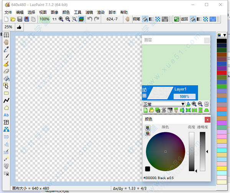Click the layers panel folder open icon
The image size is (230, 193).
[x=152, y=110]
